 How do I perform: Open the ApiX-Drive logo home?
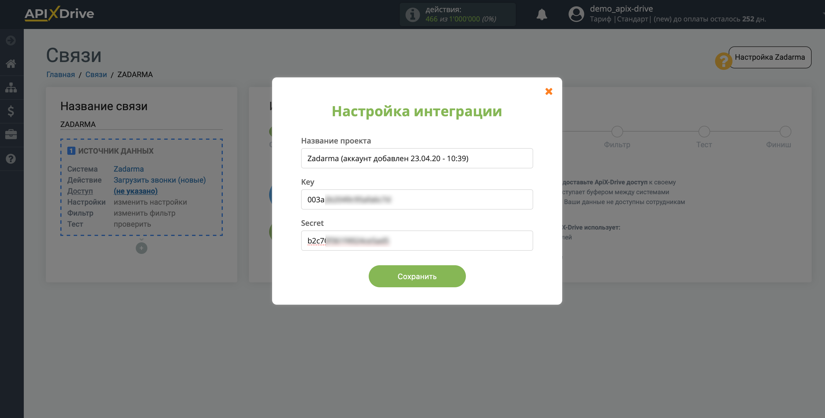coord(59,14)
